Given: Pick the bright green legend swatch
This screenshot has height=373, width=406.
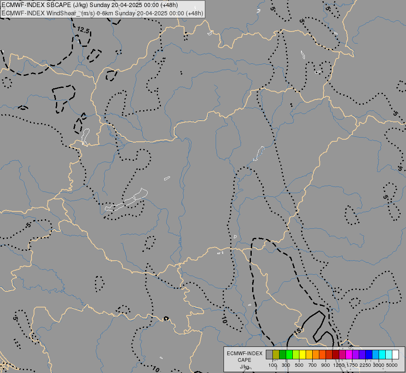Looking at the screenshot, I should point(289,354).
